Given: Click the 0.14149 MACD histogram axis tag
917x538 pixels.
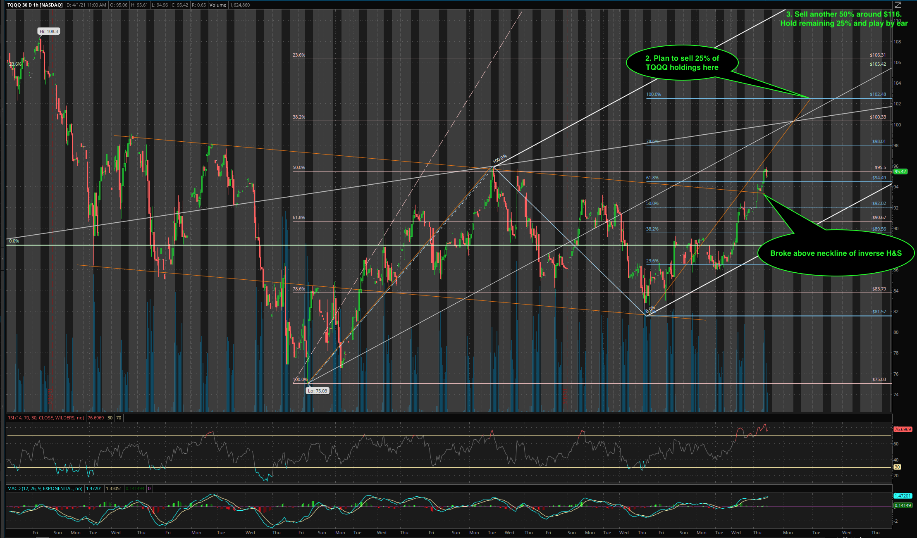Looking at the screenshot, I should click(903, 505).
